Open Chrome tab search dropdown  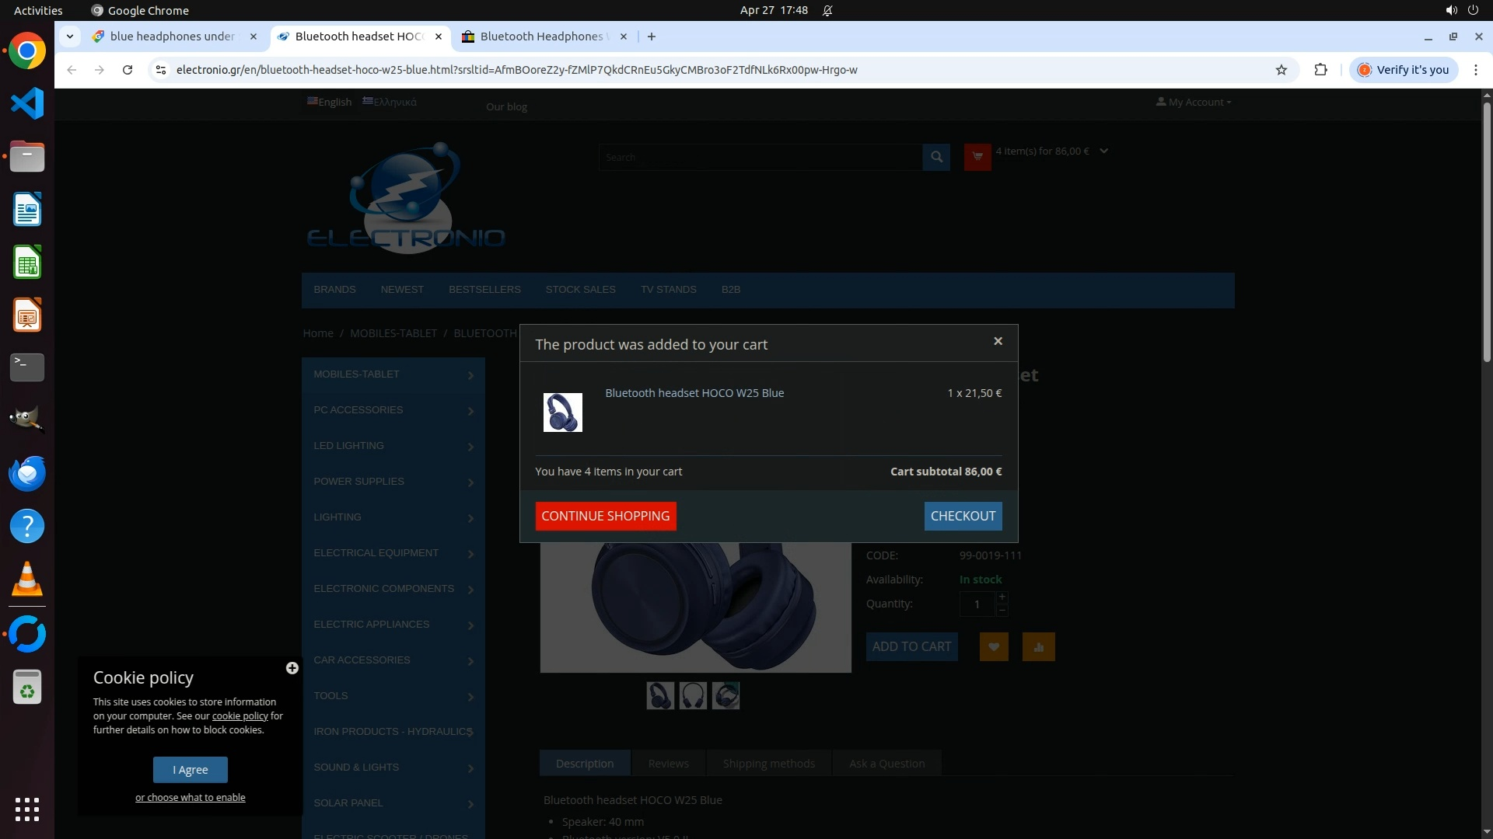pyautogui.click(x=70, y=37)
